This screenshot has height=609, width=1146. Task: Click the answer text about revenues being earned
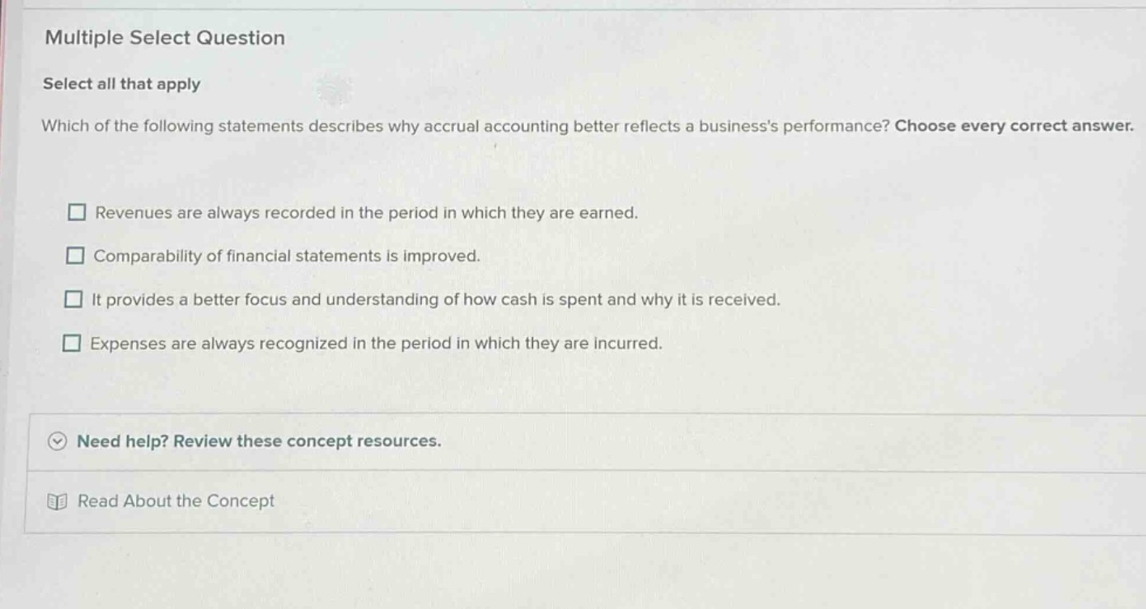pos(366,211)
